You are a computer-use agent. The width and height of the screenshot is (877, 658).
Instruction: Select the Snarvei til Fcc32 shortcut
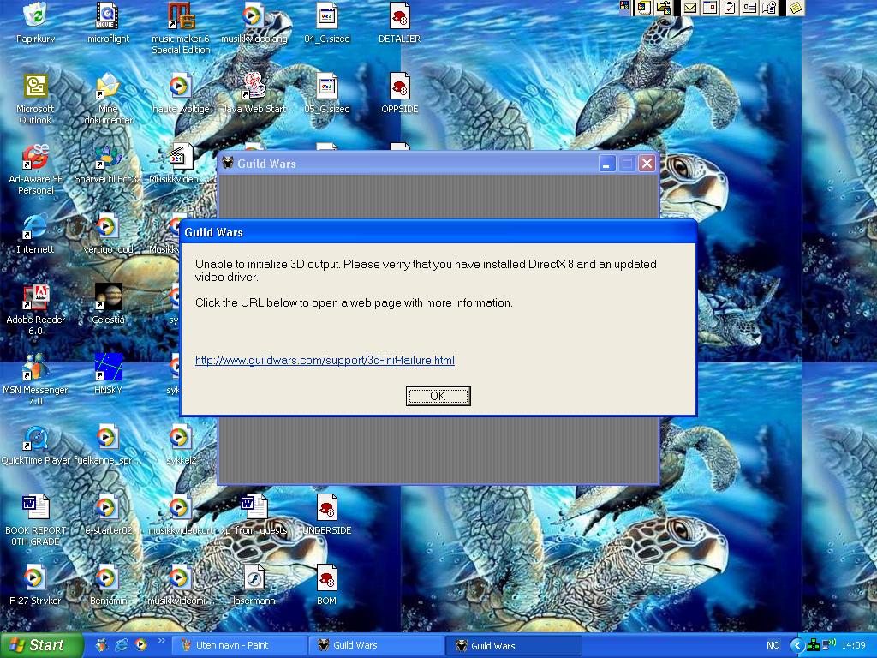pos(108,164)
